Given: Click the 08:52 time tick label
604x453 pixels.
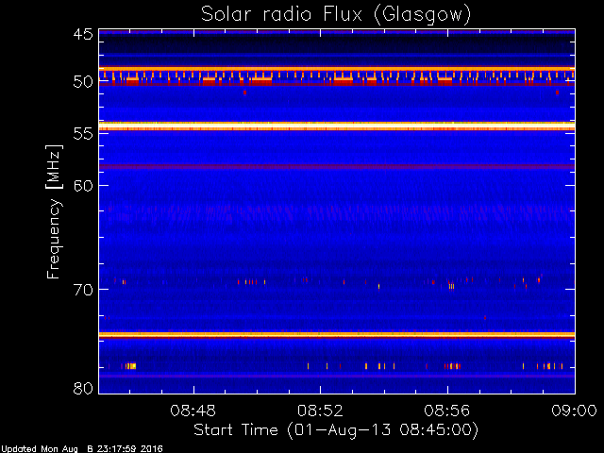Looking at the screenshot, I should pyautogui.click(x=320, y=411).
